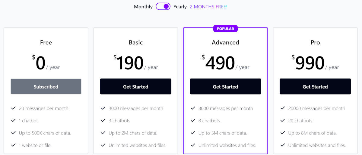Select the Yearly billing label
Image resolution: width=362 pixels, height=155 pixels.
click(x=180, y=7)
